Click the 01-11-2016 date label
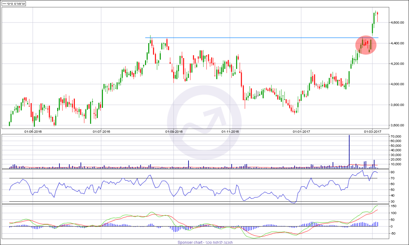Viewport: 409px width, 245px height. click(231, 132)
